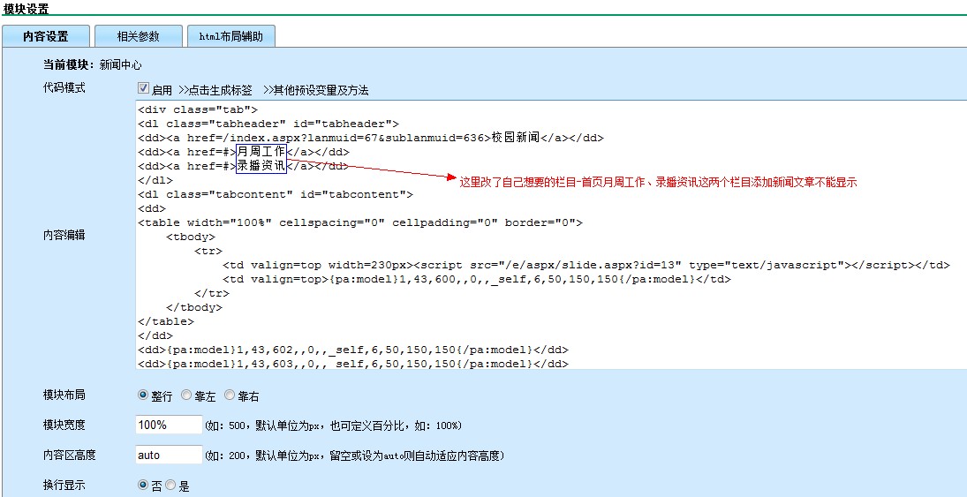
Task: Click the >>点击生成标签 link
Action: [215, 90]
